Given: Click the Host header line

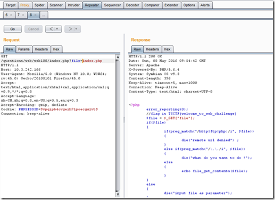Looking at the screenshot, I should pyautogui.click(x=21, y=70).
